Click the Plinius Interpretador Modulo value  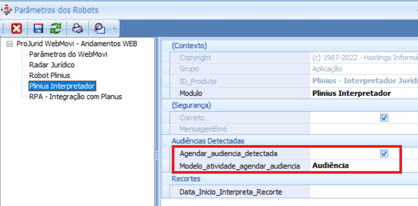pyautogui.click(x=352, y=93)
